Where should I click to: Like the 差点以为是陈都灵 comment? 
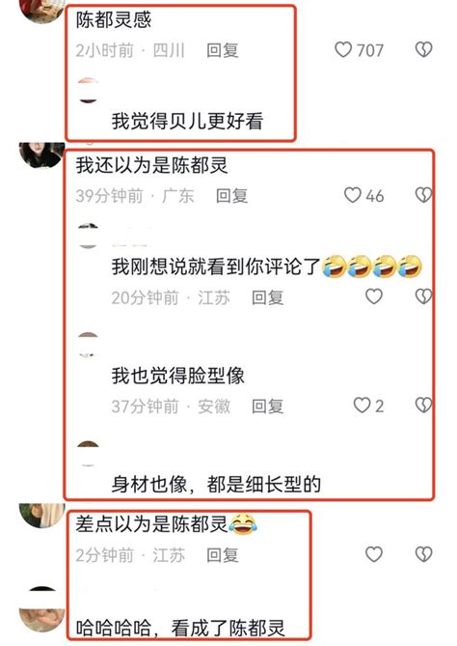(x=374, y=554)
